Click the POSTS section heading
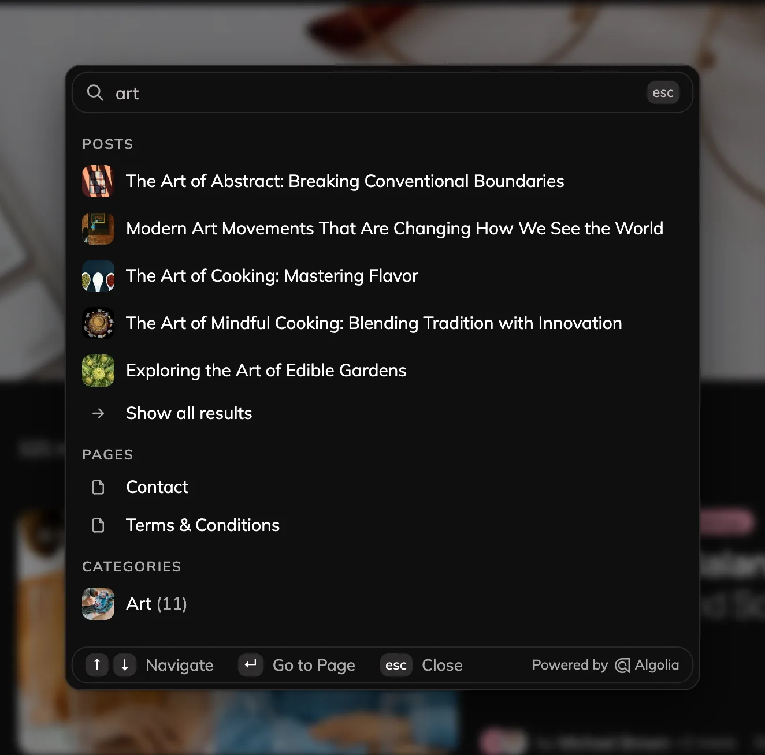Viewport: 765px width, 755px height. tap(107, 144)
